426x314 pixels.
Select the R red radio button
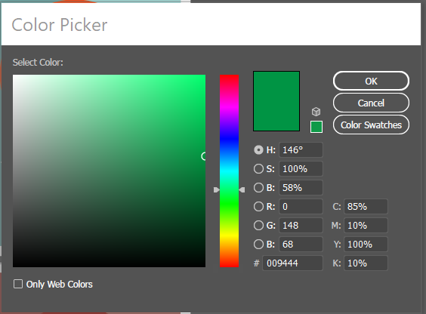[x=258, y=207]
